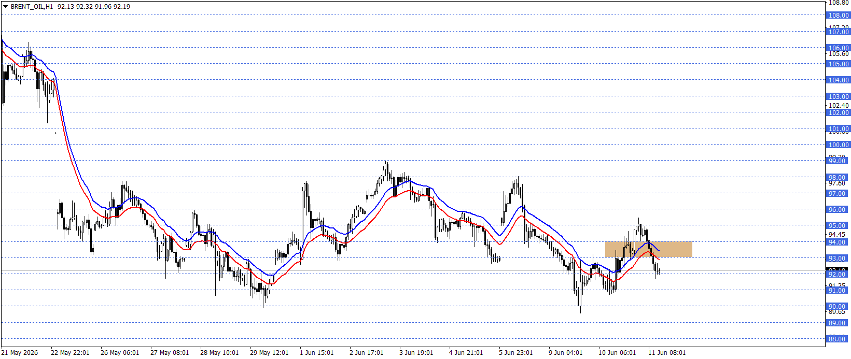Viewport: 851px width, 359px height.
Task: Click the 29 May 12:01 time label
Action: click(x=269, y=353)
